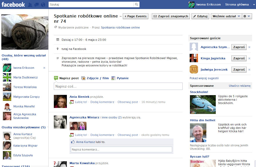Click the Napisz komentarz field

point(121,149)
